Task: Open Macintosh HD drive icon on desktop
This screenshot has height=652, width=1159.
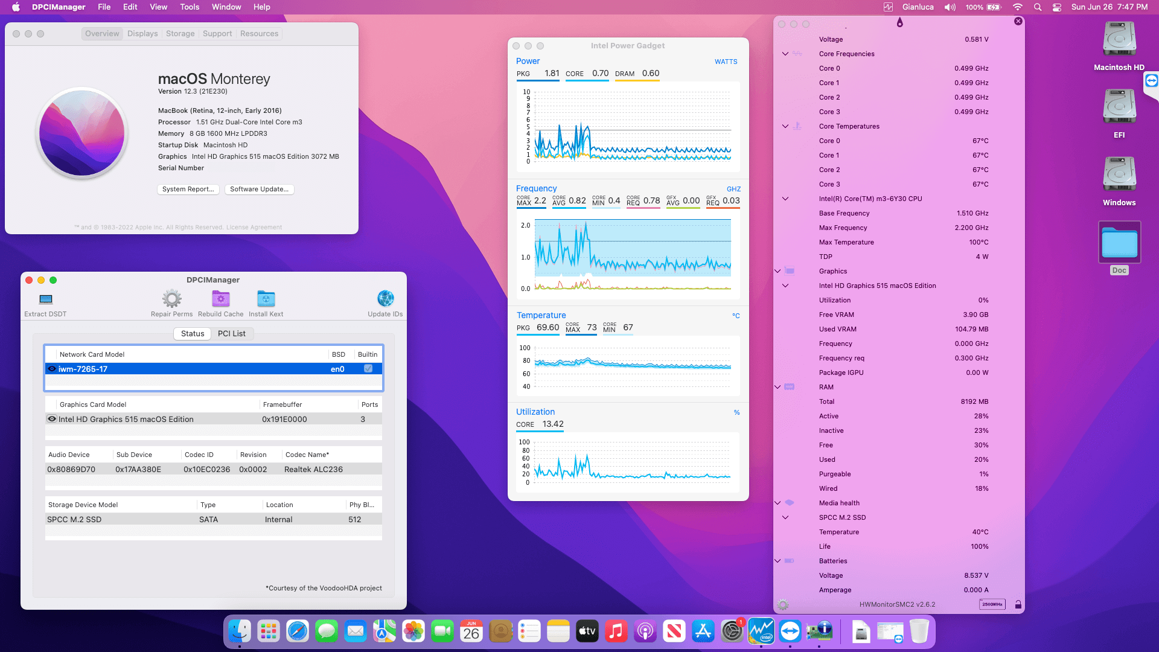Action: (x=1119, y=40)
